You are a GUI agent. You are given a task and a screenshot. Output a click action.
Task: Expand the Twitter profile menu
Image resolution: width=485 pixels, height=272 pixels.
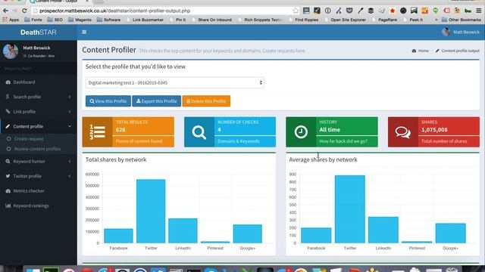(39, 176)
